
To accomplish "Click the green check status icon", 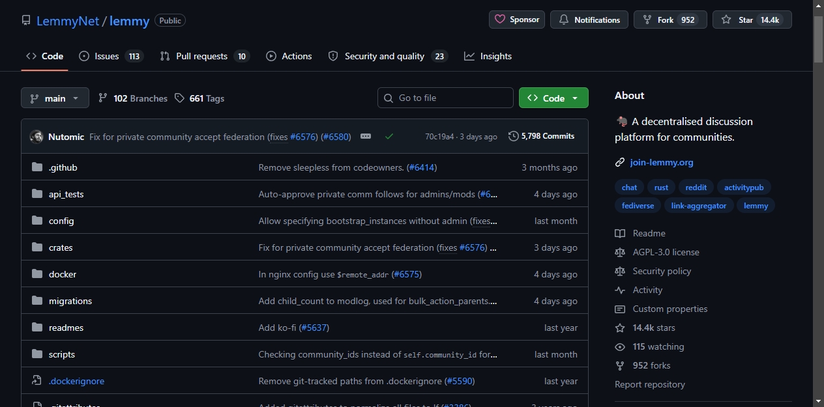I will [389, 136].
